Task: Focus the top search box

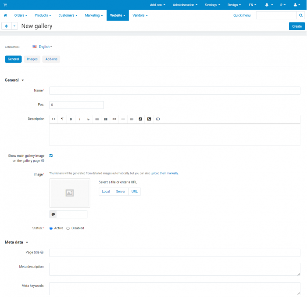Action: pyautogui.click(x=276, y=15)
